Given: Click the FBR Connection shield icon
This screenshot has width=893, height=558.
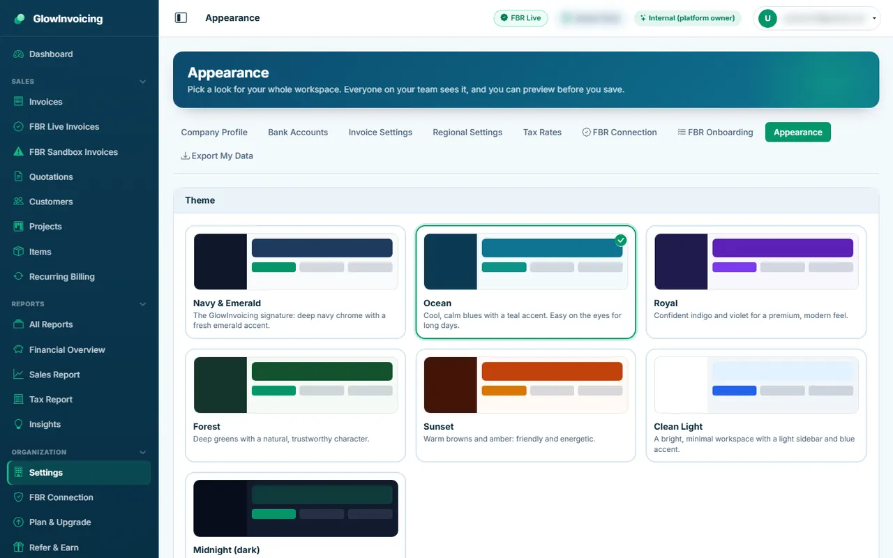Looking at the screenshot, I should pyautogui.click(x=19, y=497).
